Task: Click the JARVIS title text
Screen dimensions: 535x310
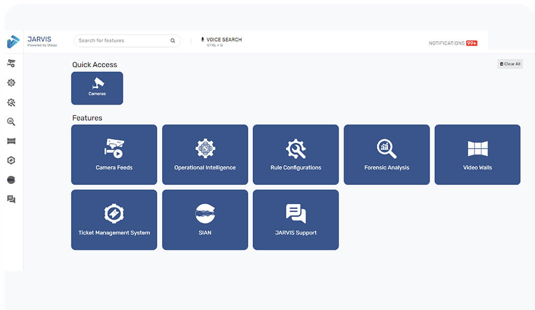Action: pyautogui.click(x=39, y=39)
